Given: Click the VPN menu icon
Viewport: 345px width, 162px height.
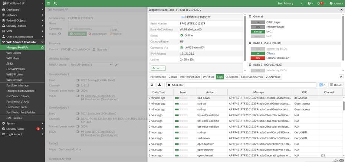Looking at the screenshot, I should (x=3, y=31).
